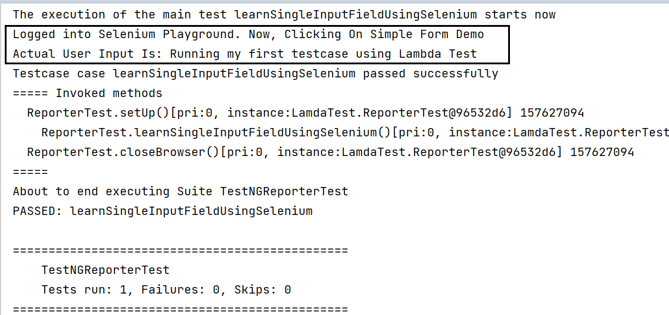Click the 'TestNGReporterTest' suite name in the summary

coord(105,270)
